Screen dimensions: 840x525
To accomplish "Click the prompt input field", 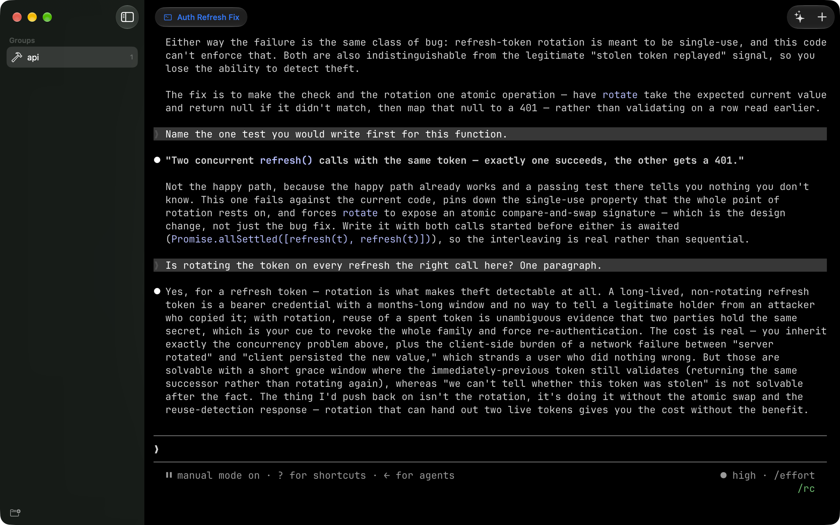I will click(490, 449).
